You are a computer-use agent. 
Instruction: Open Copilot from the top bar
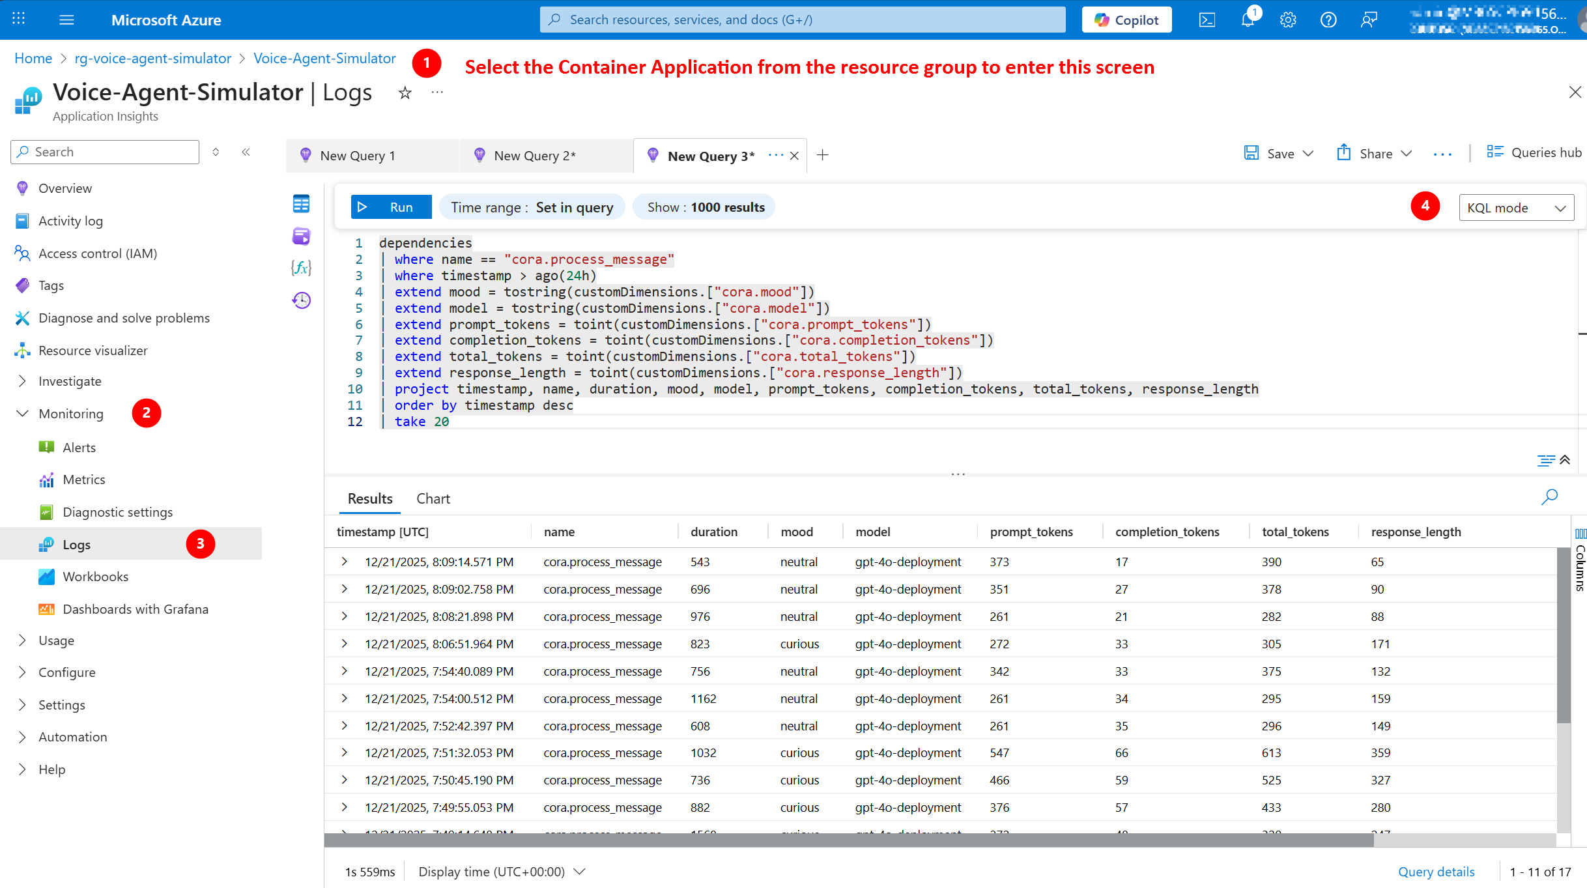pos(1126,20)
